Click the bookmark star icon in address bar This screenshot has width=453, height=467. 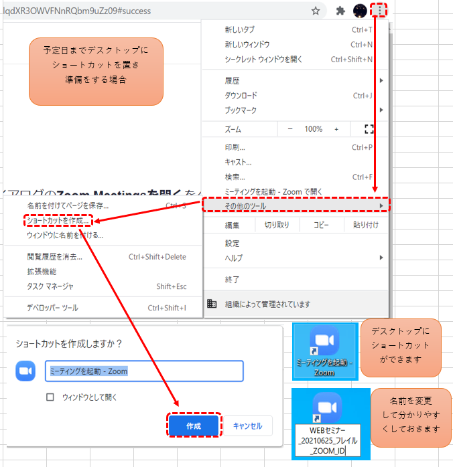[316, 11]
